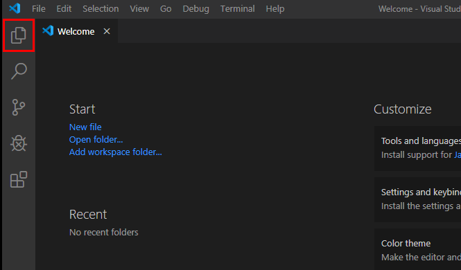This screenshot has height=270, width=461.
Task: Open the Source Control icon
Action: pos(19,107)
